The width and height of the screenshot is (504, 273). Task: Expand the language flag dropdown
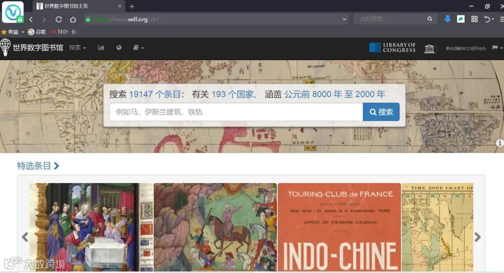[497, 48]
